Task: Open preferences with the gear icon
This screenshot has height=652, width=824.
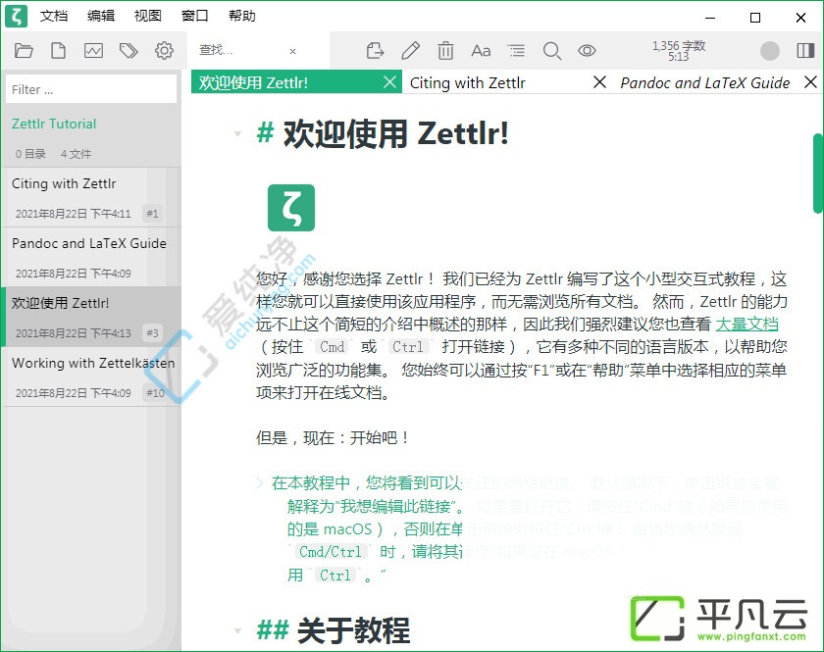Action: [164, 51]
